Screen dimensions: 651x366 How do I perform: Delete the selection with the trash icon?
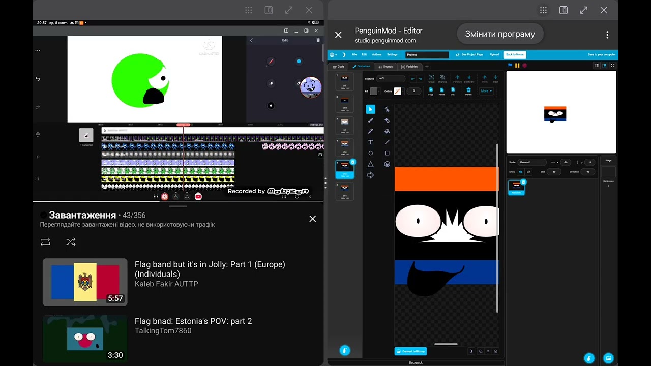468,91
